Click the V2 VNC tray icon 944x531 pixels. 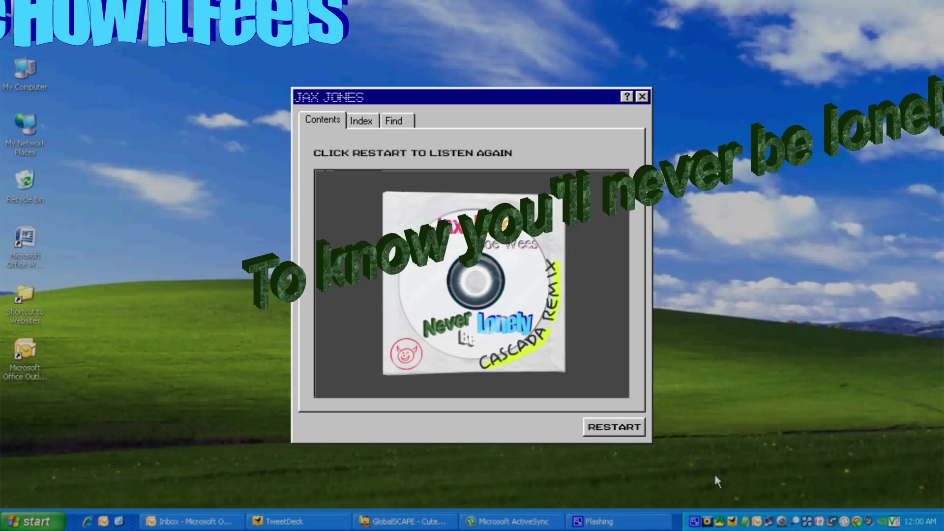click(x=894, y=521)
